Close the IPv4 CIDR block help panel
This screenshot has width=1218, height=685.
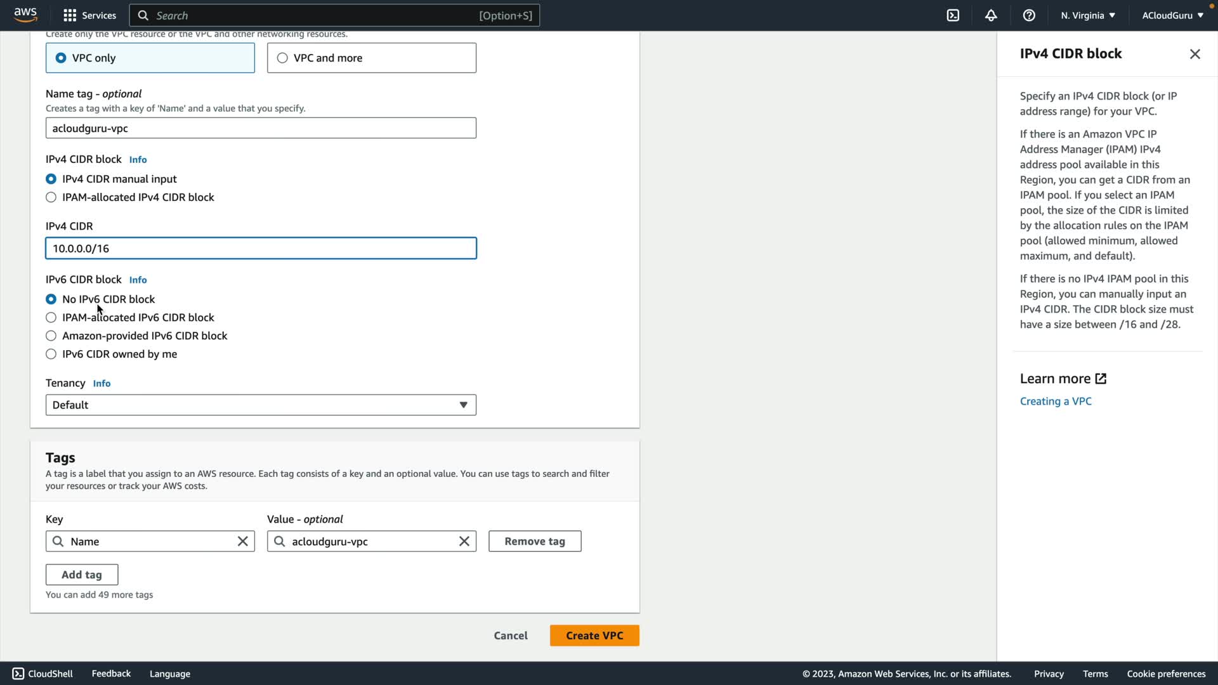click(1195, 54)
